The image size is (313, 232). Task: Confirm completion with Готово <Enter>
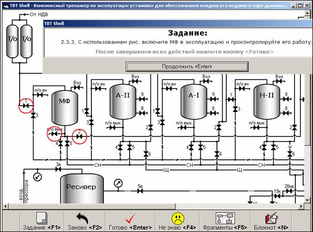130,221
